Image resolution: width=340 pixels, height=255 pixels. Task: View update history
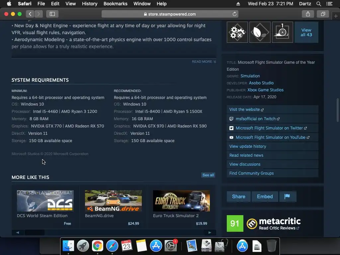(272, 146)
